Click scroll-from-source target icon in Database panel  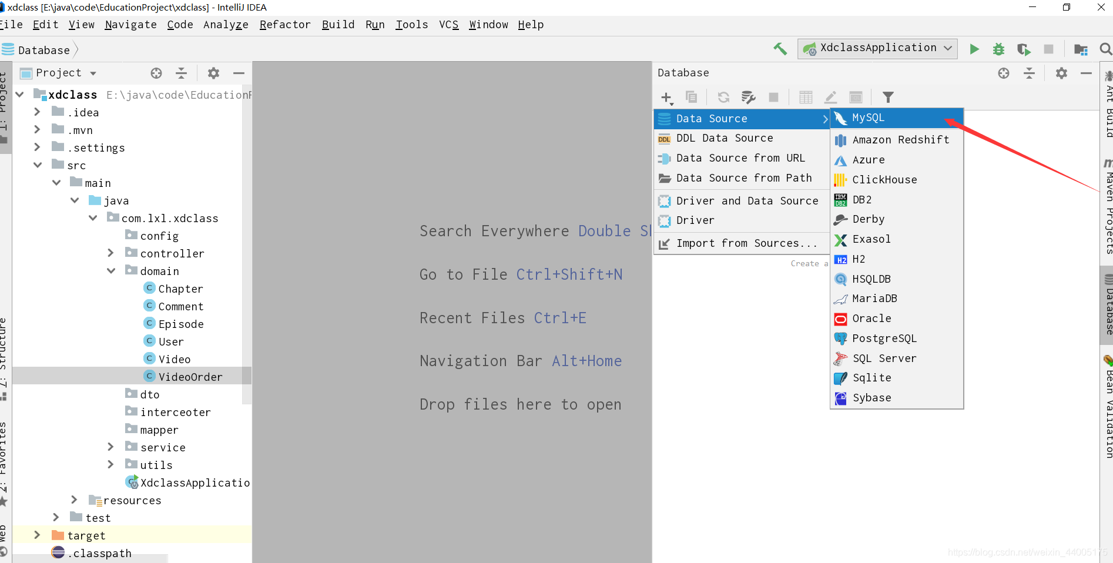point(1004,73)
